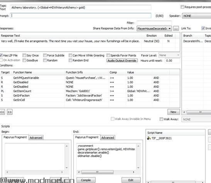Click the Function Info column header
Image resolution: width=211 pixels, height=183 pixels.
pos(86,72)
